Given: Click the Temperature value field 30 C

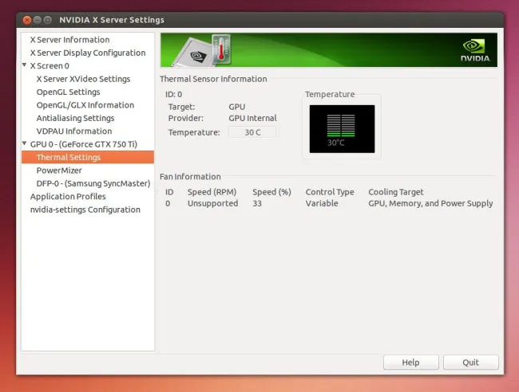Looking at the screenshot, I should pyautogui.click(x=252, y=132).
